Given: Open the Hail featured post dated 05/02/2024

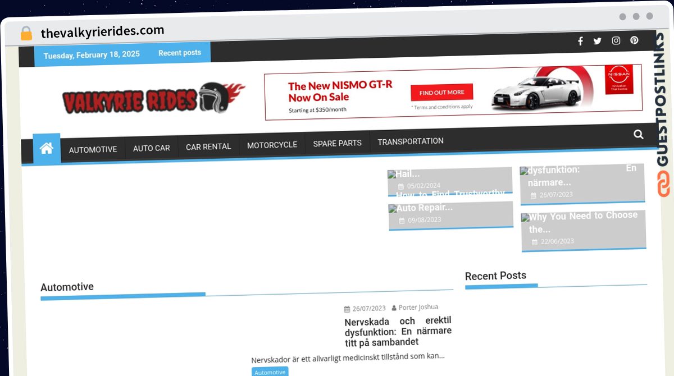Looking at the screenshot, I should point(450,181).
